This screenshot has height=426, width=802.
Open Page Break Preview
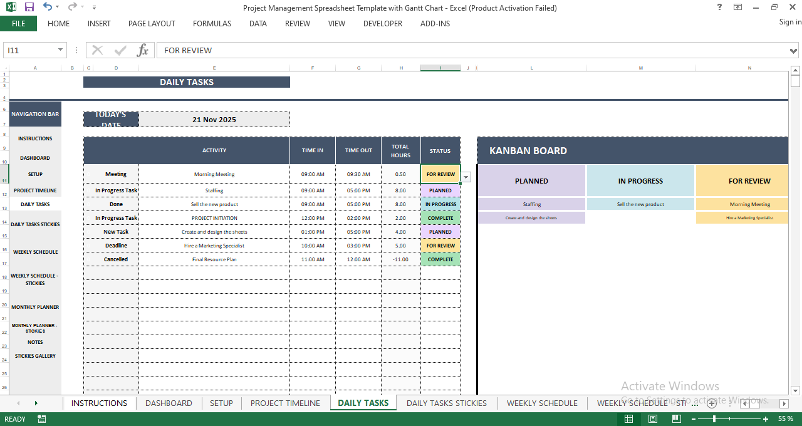(x=676, y=418)
